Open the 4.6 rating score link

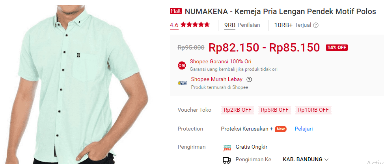pyautogui.click(x=174, y=25)
